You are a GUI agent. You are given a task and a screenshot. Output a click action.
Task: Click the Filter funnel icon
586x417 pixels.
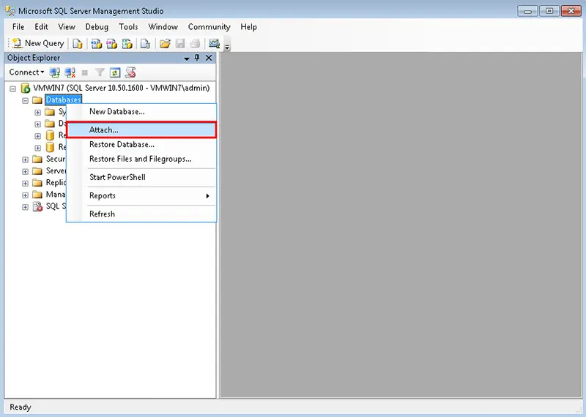pyautogui.click(x=100, y=72)
